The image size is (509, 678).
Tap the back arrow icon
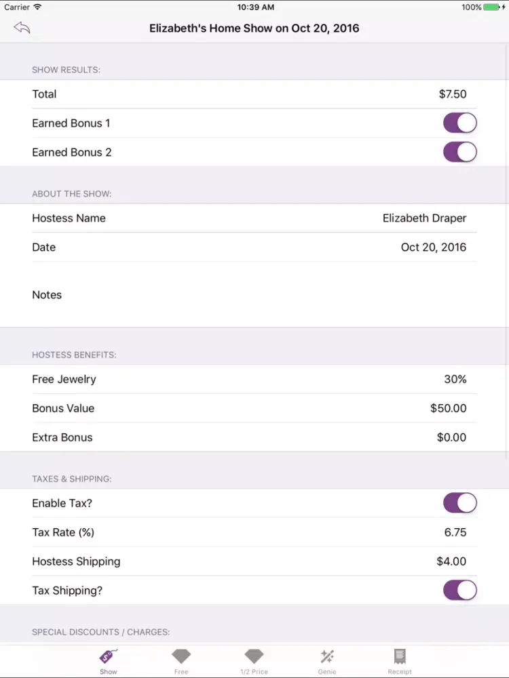(x=22, y=28)
